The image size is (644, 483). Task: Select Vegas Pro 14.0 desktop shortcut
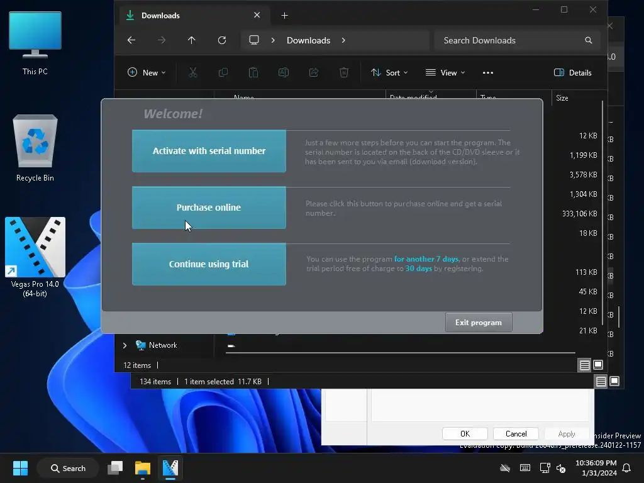pyautogui.click(x=35, y=257)
